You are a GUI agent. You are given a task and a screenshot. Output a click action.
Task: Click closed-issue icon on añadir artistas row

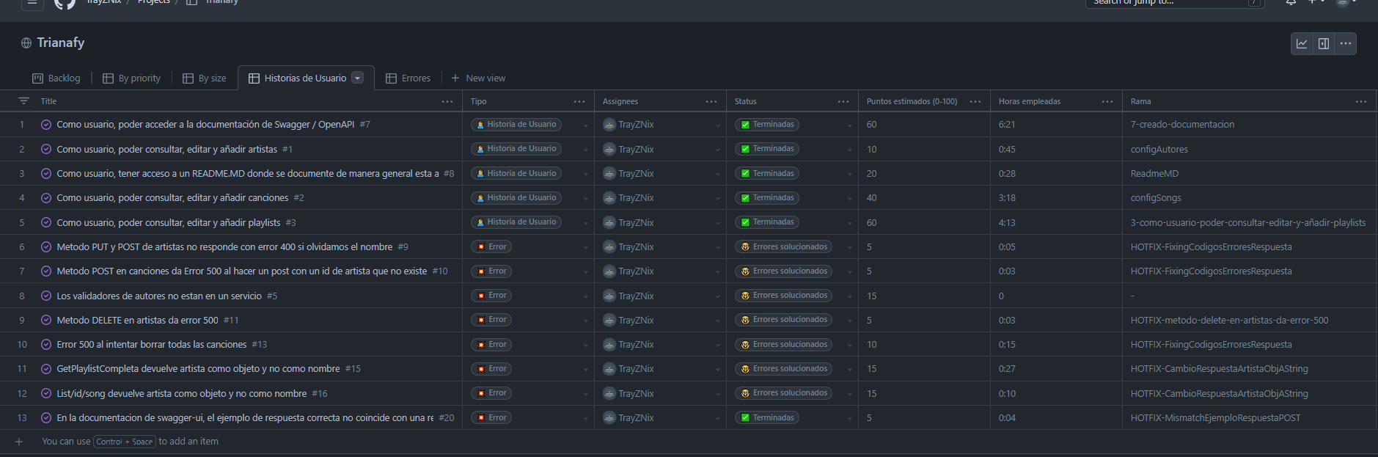coord(46,149)
